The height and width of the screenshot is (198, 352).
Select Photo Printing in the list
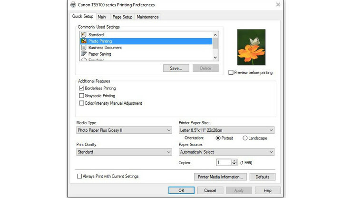[146, 41]
